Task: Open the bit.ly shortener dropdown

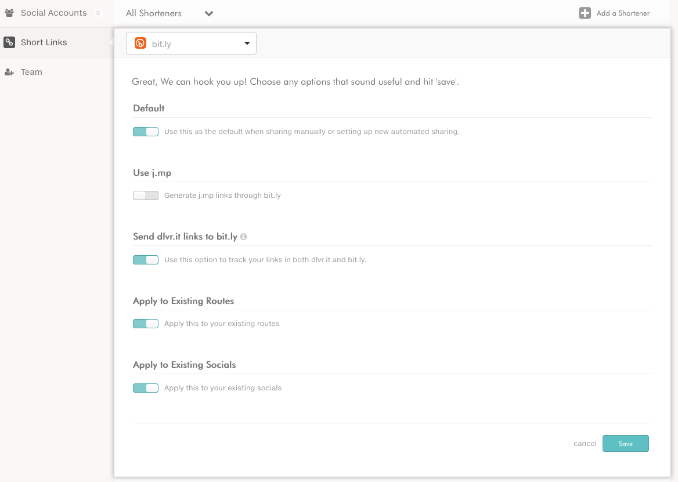Action: click(x=191, y=43)
